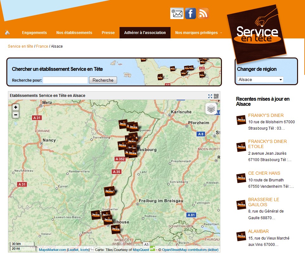Screen dimensions: 305x257
Task: Open the RSS feed icon
Action: click(203, 13)
